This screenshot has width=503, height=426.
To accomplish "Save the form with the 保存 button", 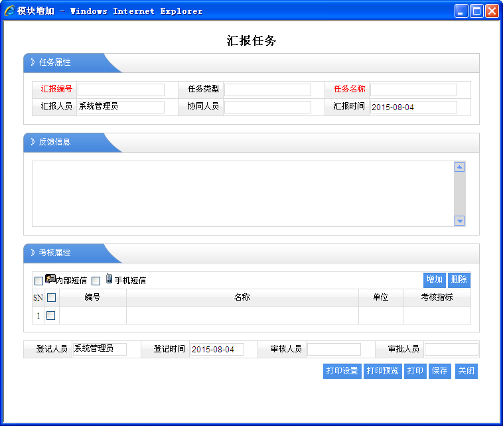I will 439,371.
